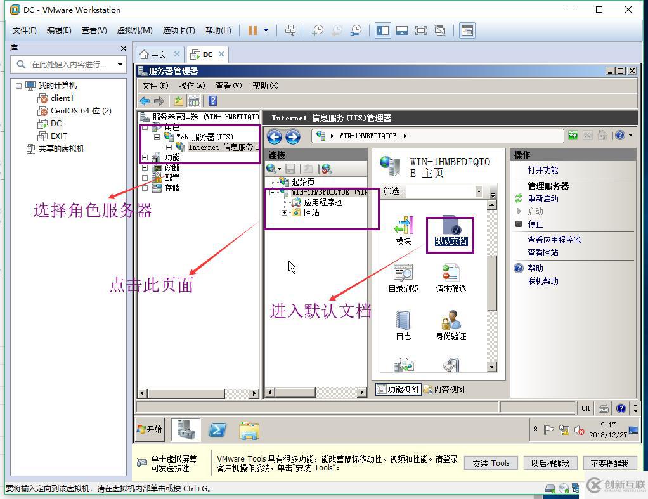648x499 pixels.
Task: Click the IIS Manager forward navigation button
Action: click(x=292, y=136)
